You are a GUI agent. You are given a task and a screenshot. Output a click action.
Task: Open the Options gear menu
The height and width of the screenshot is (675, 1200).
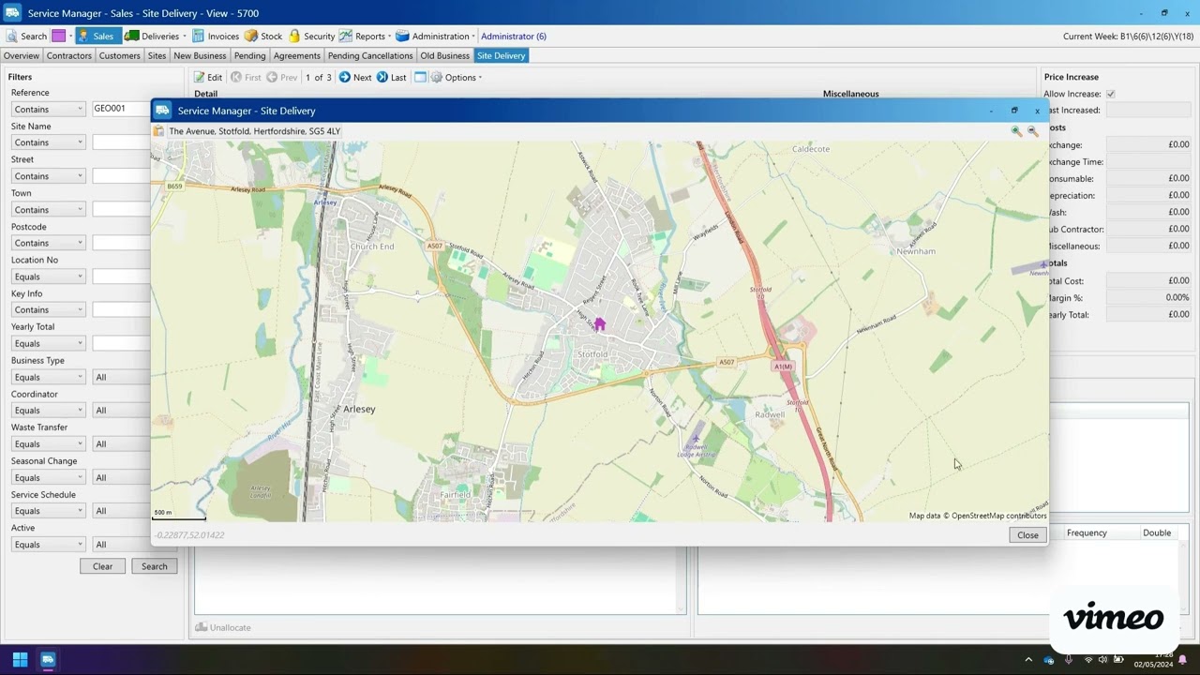pyautogui.click(x=457, y=77)
